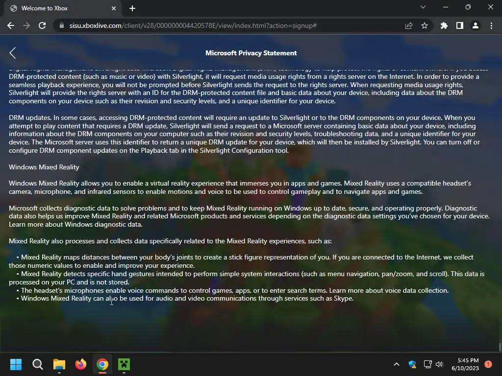The height and width of the screenshot is (376, 502).
Task: Open the volume tray icon
Action: point(439,364)
